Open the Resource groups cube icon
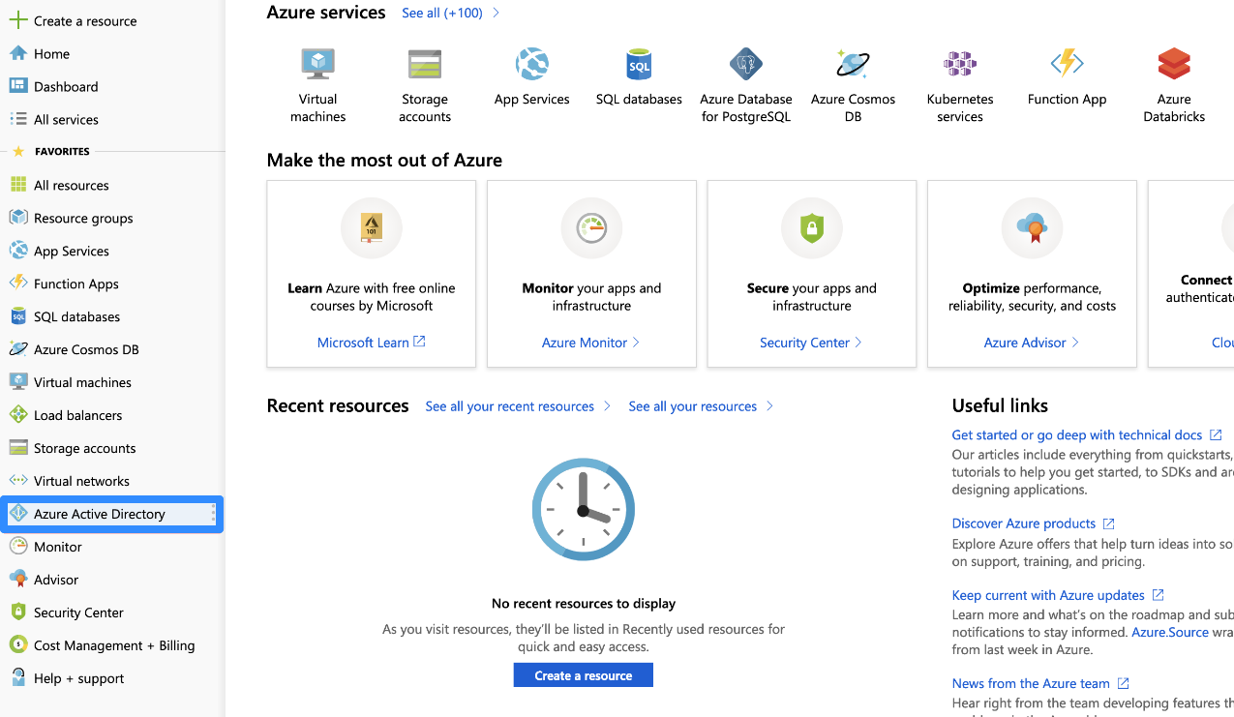This screenshot has height=717, width=1234. pyautogui.click(x=17, y=218)
